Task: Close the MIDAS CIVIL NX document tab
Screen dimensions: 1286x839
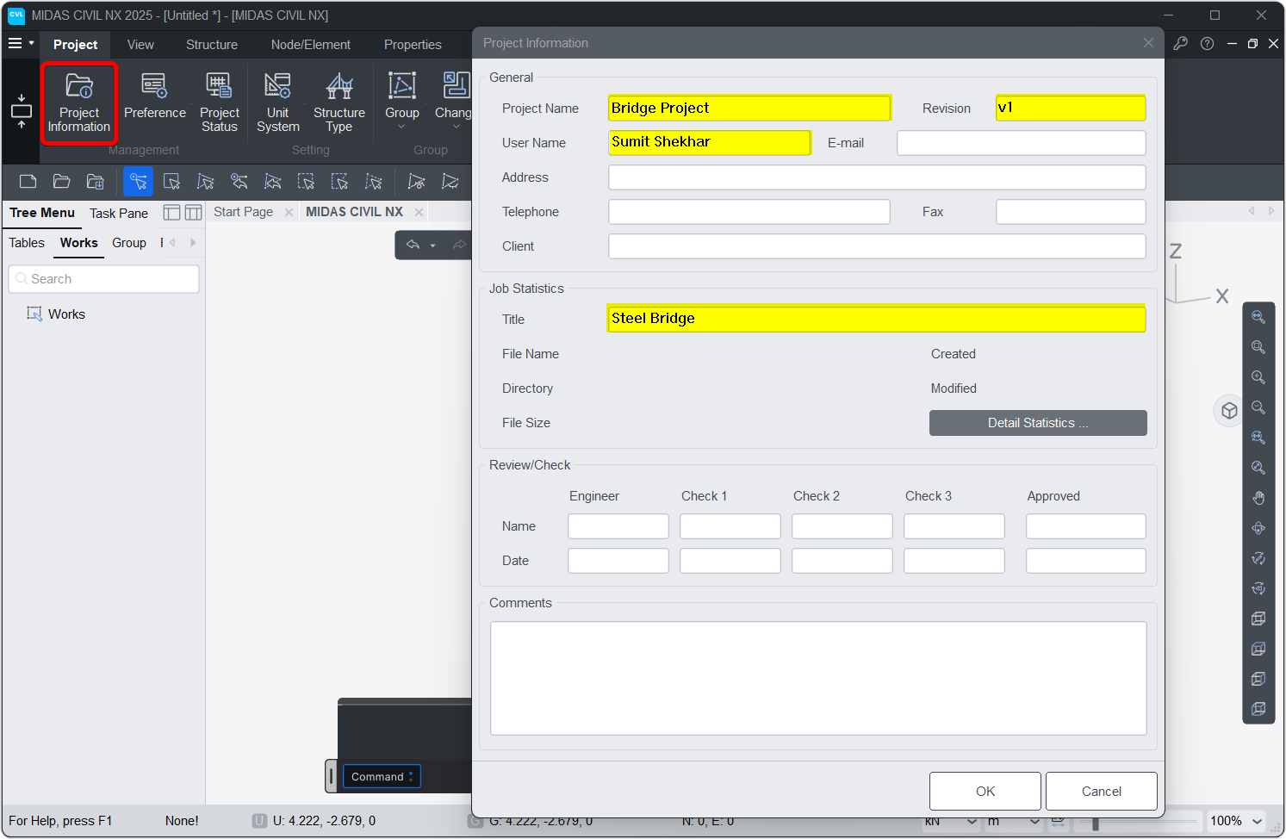Action: (419, 213)
